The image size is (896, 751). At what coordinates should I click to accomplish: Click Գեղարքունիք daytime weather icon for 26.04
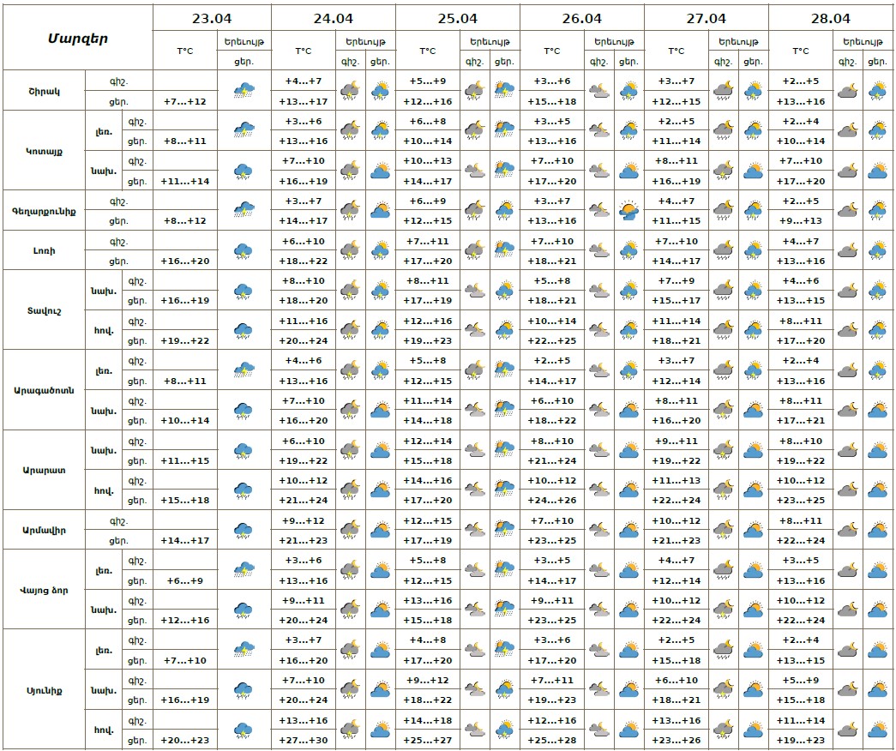point(628,210)
